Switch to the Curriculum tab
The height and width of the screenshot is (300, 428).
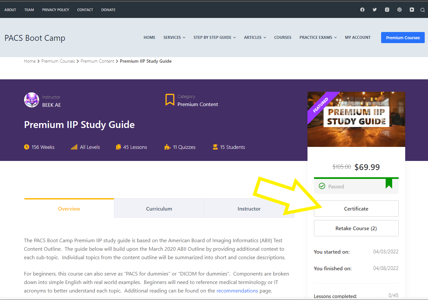pyautogui.click(x=159, y=208)
